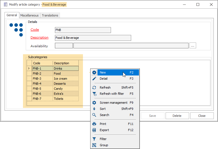Select the Drinks description cell
The width and height of the screenshot is (218, 149).
point(66,68)
